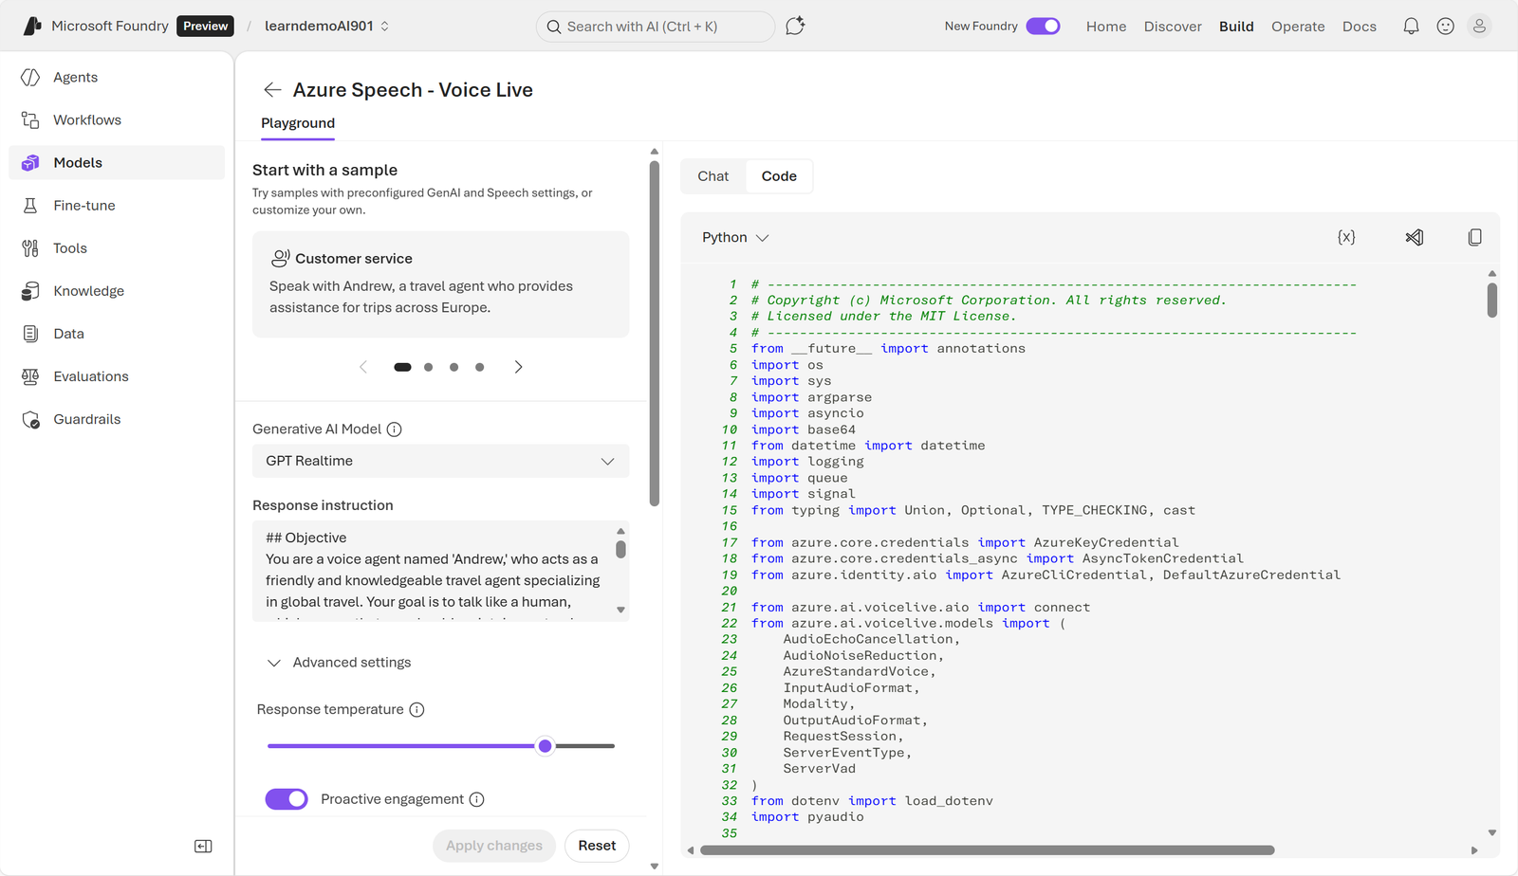Open the Operate menu item
Viewport: 1518px width, 876px height.
tap(1298, 27)
